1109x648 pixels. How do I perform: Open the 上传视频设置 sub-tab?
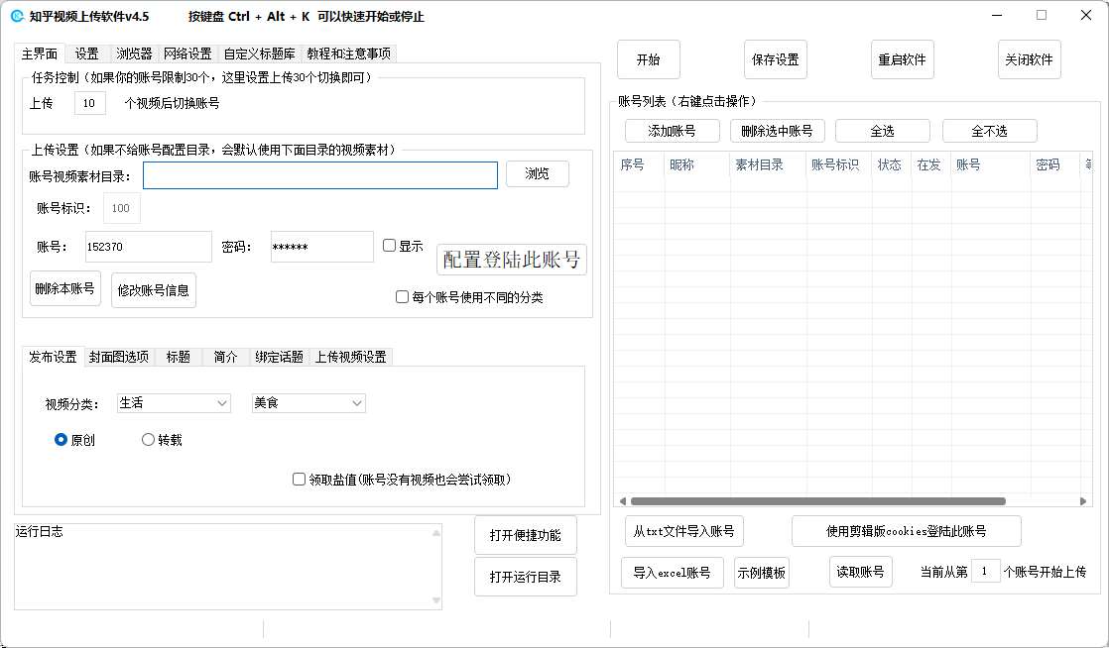tap(351, 357)
